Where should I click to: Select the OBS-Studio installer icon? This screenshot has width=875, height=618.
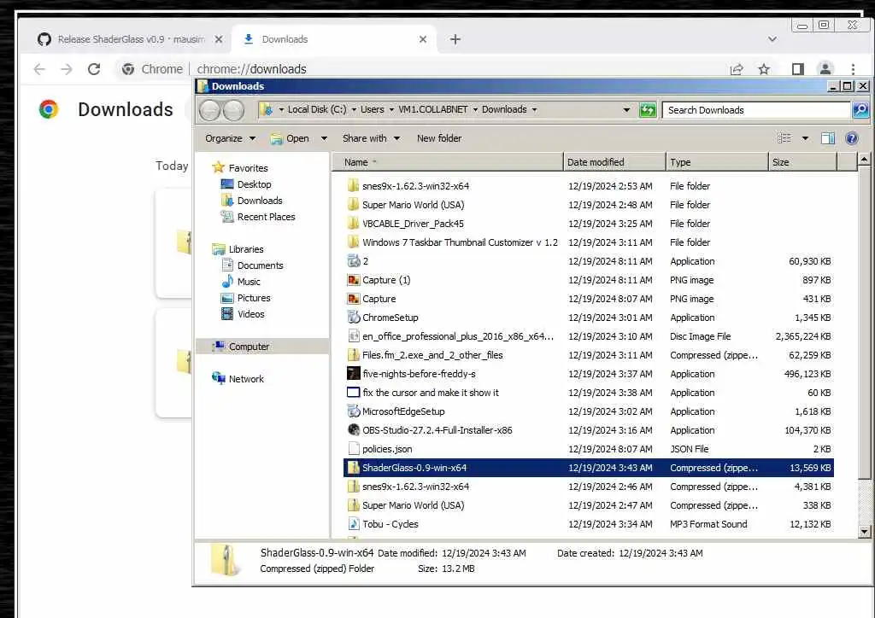353,430
